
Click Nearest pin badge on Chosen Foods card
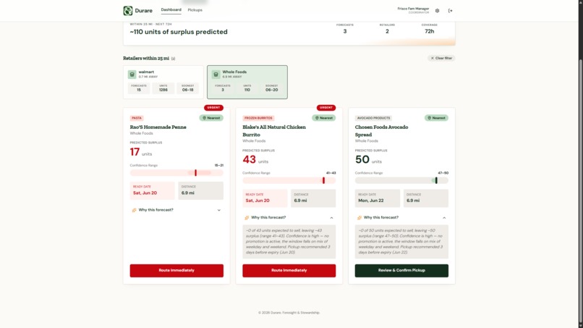[x=436, y=118]
